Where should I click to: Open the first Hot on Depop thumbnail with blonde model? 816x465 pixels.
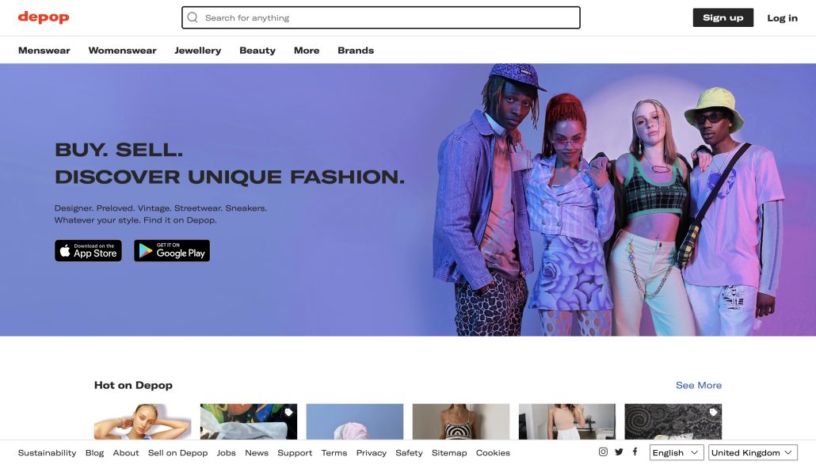143,421
